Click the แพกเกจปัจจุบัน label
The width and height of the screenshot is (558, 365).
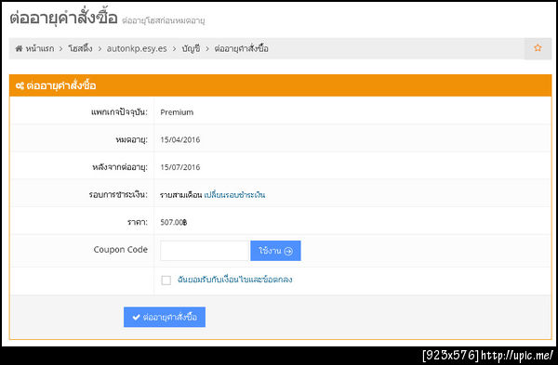point(119,112)
